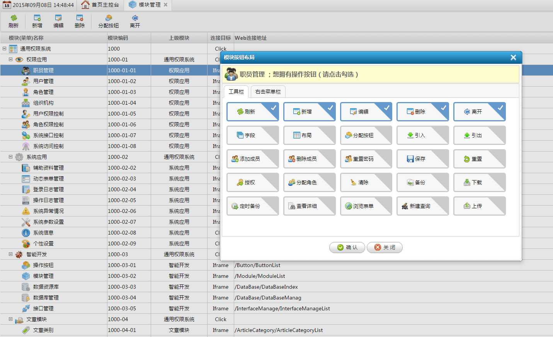The width and height of the screenshot is (553, 337).
Task: Click the 删除 delete toolbar icon
Action: (x=80, y=18)
